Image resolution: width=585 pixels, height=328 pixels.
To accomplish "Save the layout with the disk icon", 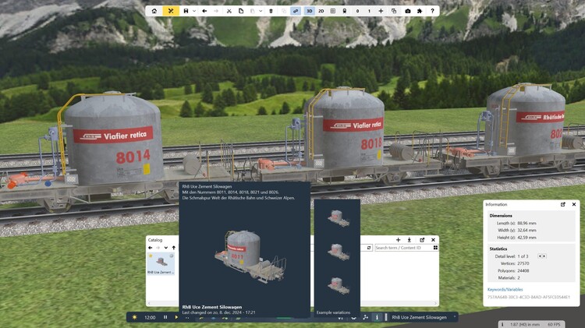I will point(186,11).
